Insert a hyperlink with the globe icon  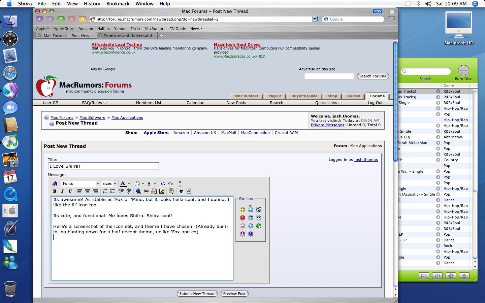138,191
